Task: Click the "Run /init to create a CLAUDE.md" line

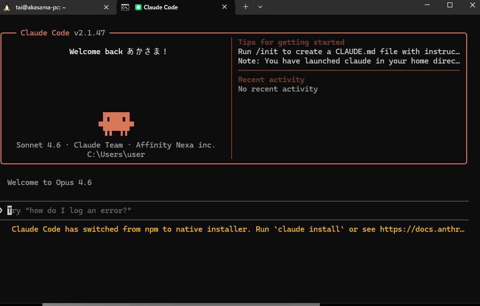Action: (x=349, y=52)
